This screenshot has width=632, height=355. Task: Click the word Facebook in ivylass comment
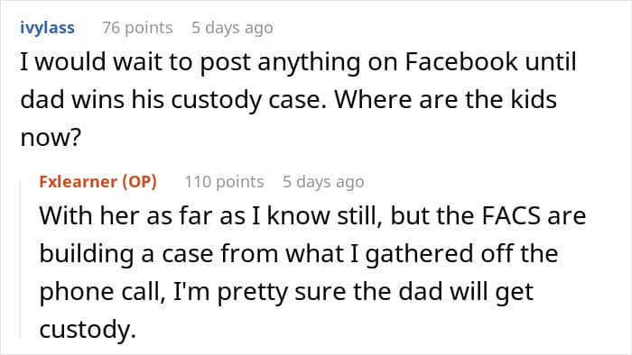460,62
